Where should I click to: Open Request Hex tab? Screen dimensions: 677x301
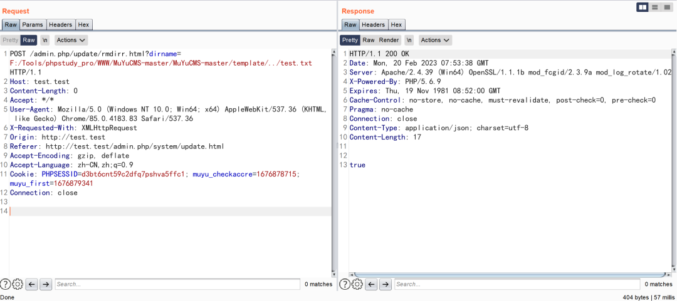click(x=84, y=24)
